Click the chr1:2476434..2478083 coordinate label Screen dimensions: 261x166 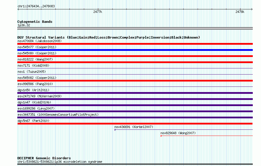coord(36,6)
